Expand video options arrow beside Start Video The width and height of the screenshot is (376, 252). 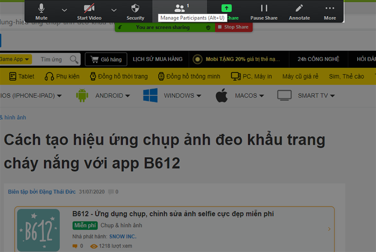[114, 10]
